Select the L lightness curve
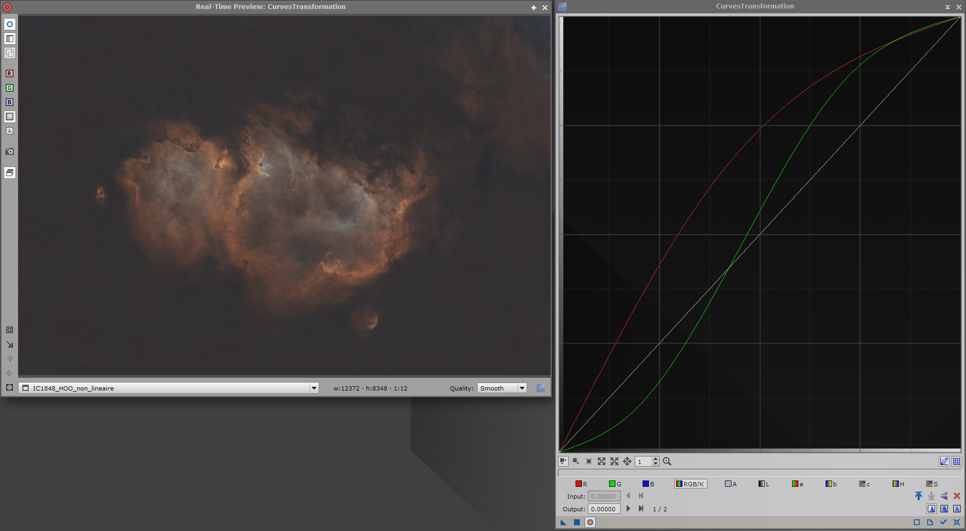 764,484
